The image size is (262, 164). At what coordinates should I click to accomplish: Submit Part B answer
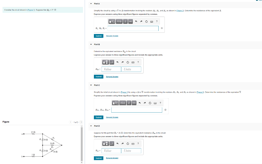(99, 77)
